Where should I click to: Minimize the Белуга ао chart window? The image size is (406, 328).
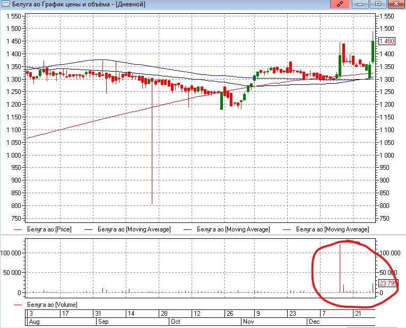tap(360, 4)
